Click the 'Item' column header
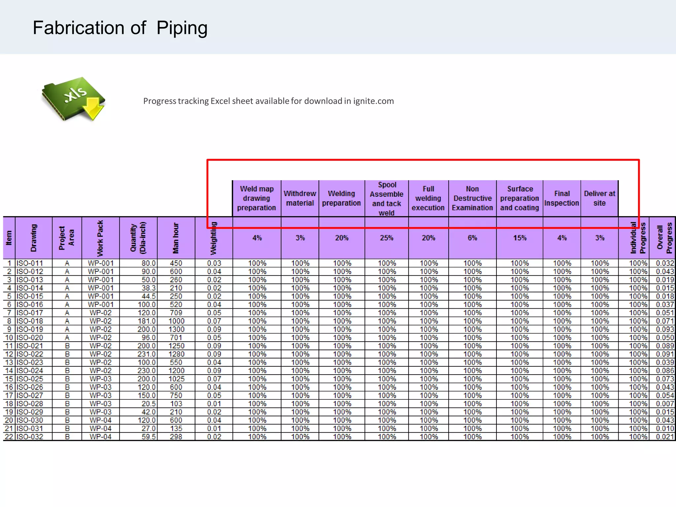This screenshot has height=507, width=676. click(9, 238)
